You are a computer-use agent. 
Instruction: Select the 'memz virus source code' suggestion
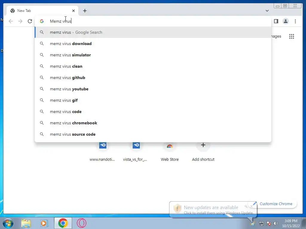click(x=153, y=134)
